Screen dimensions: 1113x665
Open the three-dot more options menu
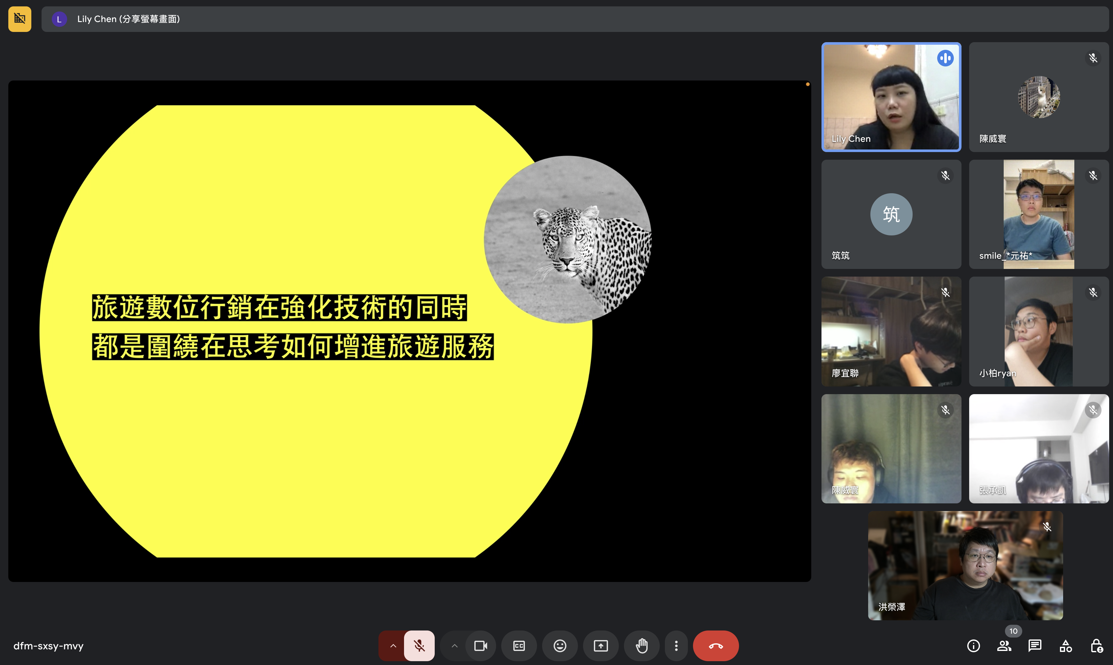(676, 646)
